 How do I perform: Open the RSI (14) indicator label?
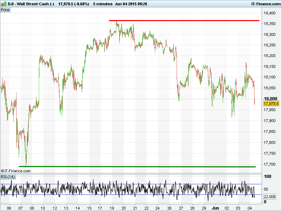8,177
